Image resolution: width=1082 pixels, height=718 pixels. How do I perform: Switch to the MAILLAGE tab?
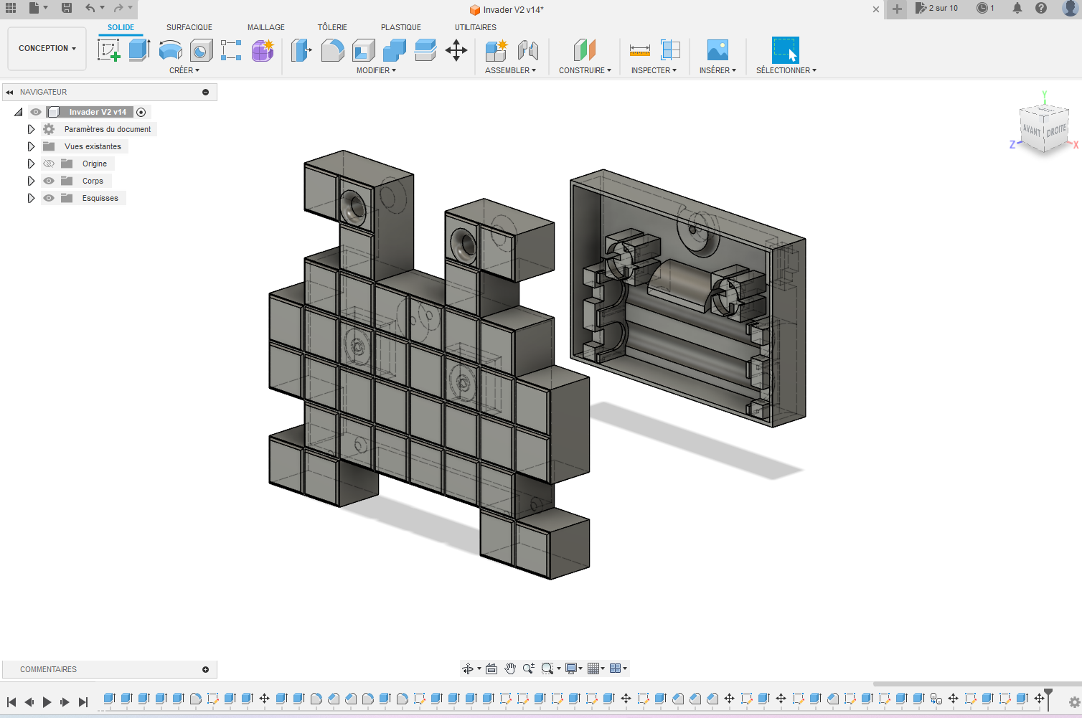pos(266,27)
